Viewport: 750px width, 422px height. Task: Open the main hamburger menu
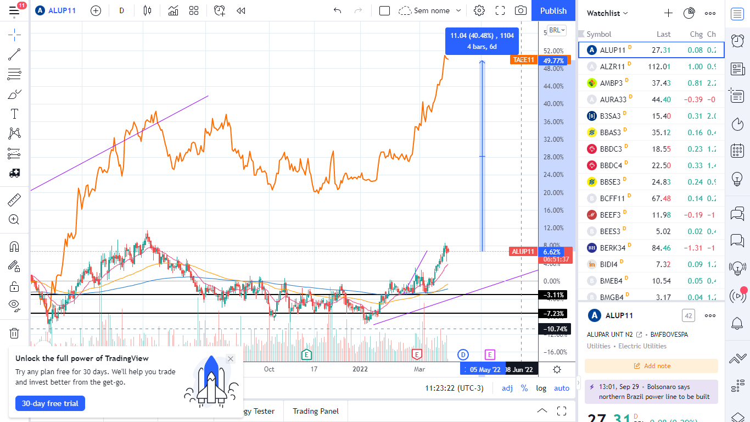[14, 10]
